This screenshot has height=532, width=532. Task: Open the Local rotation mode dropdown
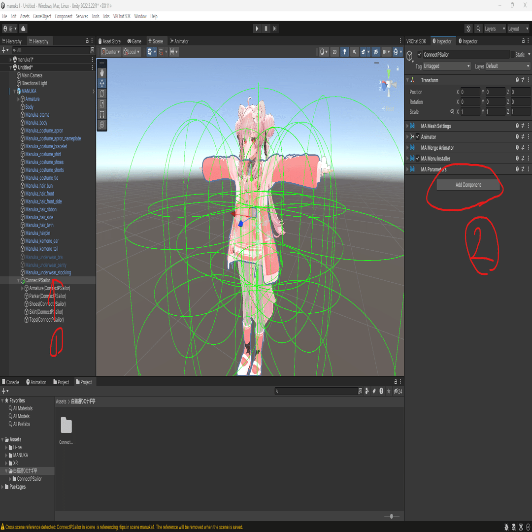pyautogui.click(x=132, y=52)
